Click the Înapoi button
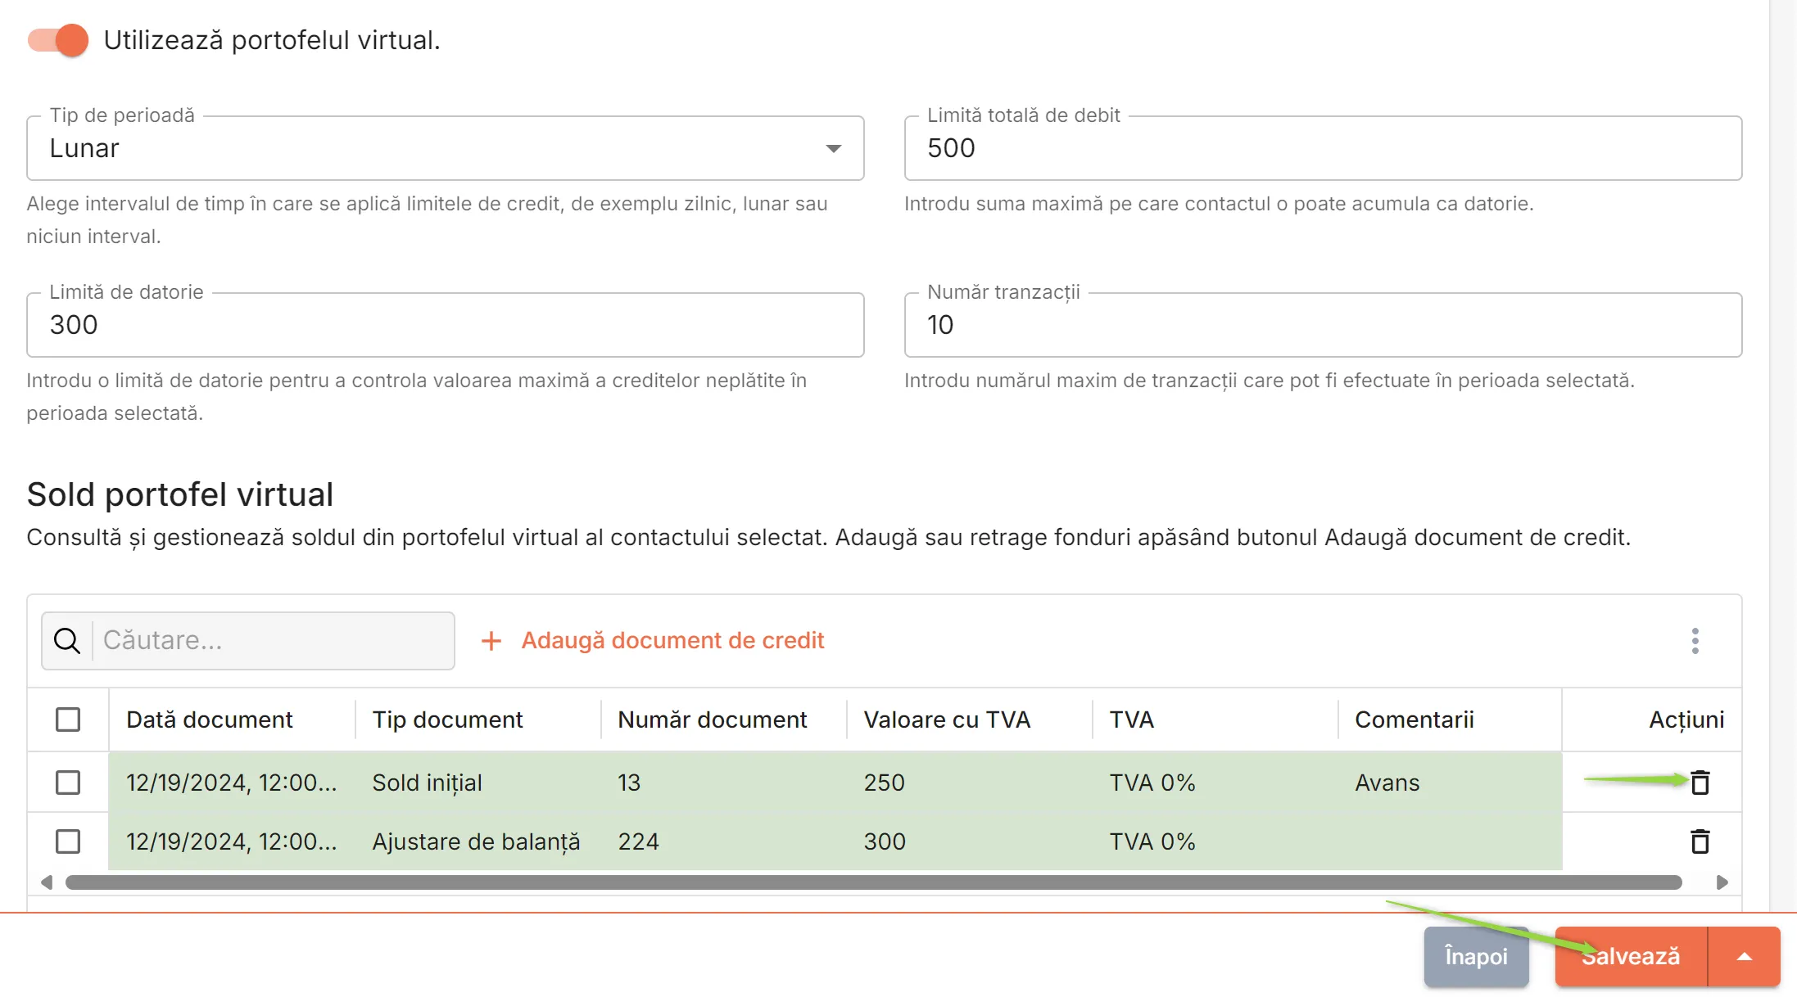The width and height of the screenshot is (1797, 997). point(1476,956)
